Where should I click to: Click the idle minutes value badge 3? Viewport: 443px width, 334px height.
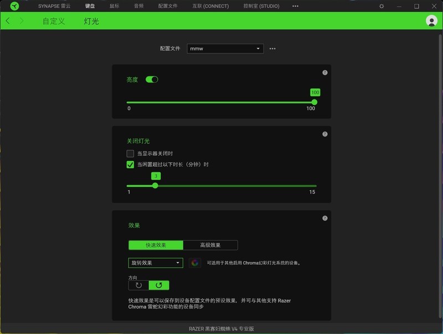156,176
